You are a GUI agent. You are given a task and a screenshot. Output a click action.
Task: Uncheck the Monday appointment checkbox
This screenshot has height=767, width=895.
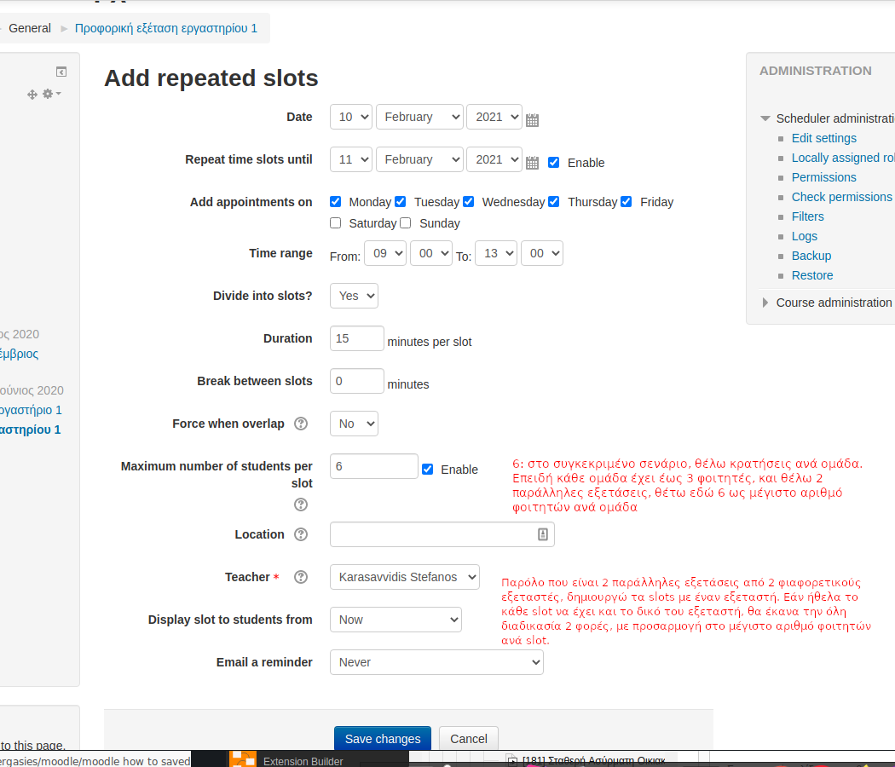[335, 202]
